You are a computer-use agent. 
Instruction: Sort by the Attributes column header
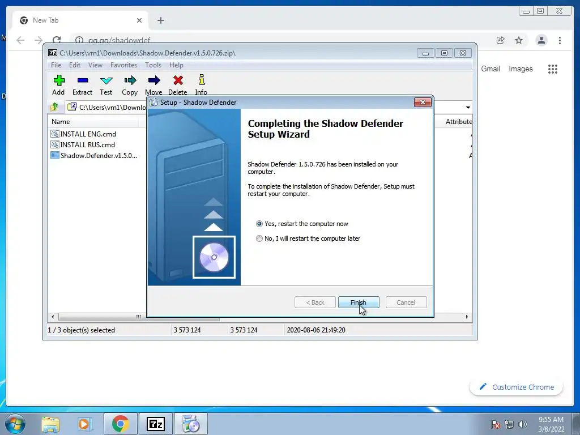[459, 122]
